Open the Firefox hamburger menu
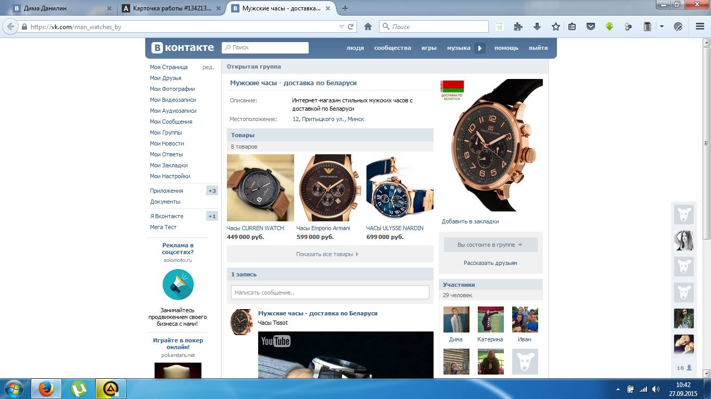This screenshot has height=399, width=711. (700, 26)
